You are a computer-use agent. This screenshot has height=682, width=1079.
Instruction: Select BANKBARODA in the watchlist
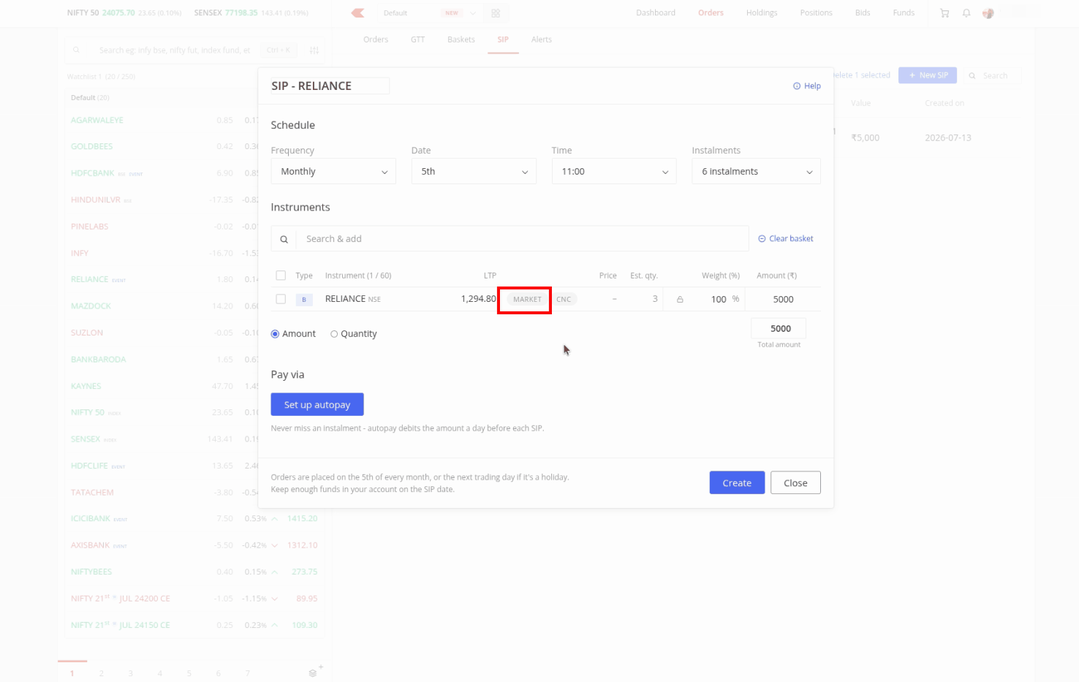pos(99,360)
